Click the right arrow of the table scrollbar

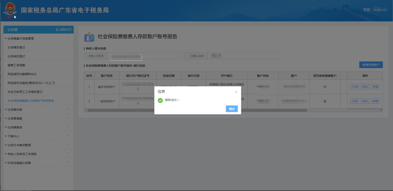click(381, 110)
